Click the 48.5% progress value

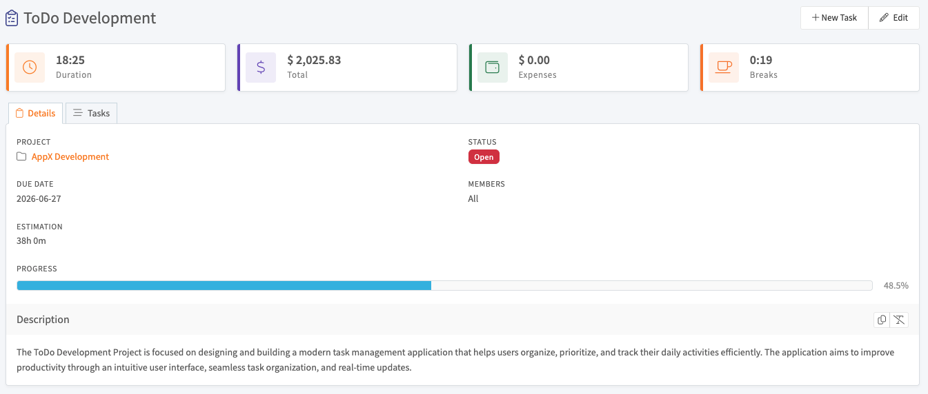click(896, 285)
